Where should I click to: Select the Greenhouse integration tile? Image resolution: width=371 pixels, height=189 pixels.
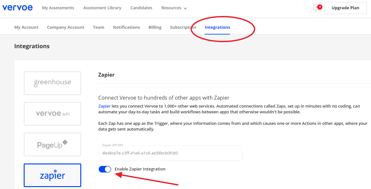click(52, 83)
